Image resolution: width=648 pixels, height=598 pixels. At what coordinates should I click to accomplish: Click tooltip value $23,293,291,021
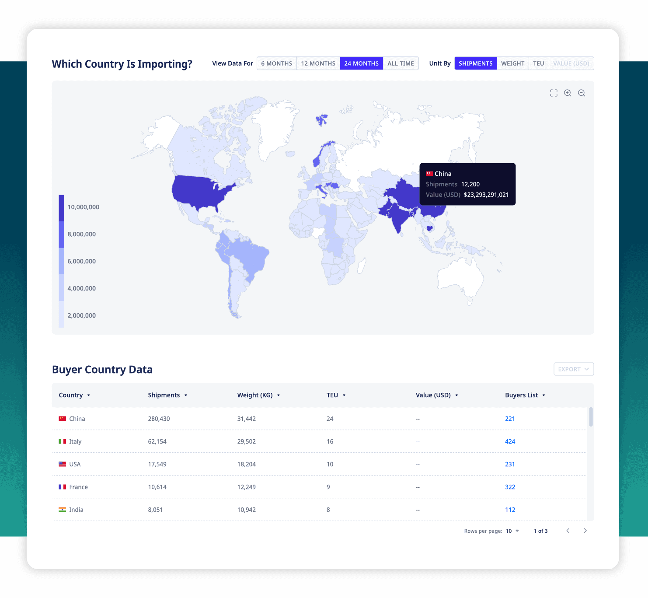486,195
